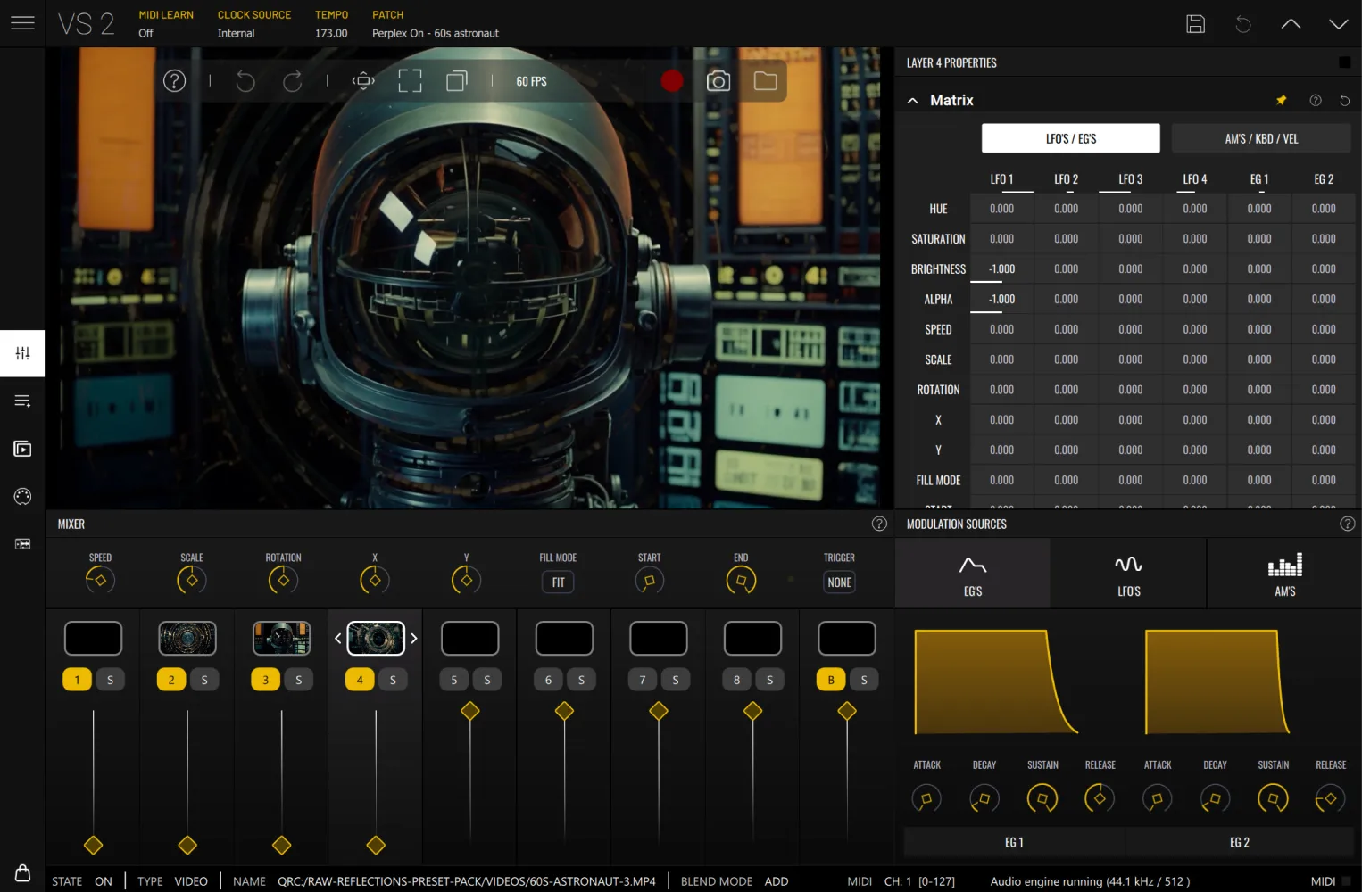Click the MIDI connector icon in left sidebar
Image resolution: width=1362 pixels, height=892 pixels.
pyautogui.click(x=22, y=497)
